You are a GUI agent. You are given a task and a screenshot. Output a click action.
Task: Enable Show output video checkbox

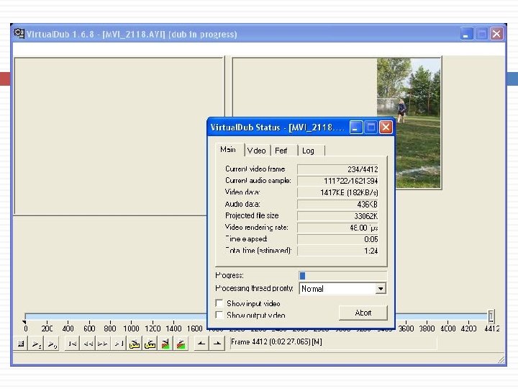click(x=219, y=315)
